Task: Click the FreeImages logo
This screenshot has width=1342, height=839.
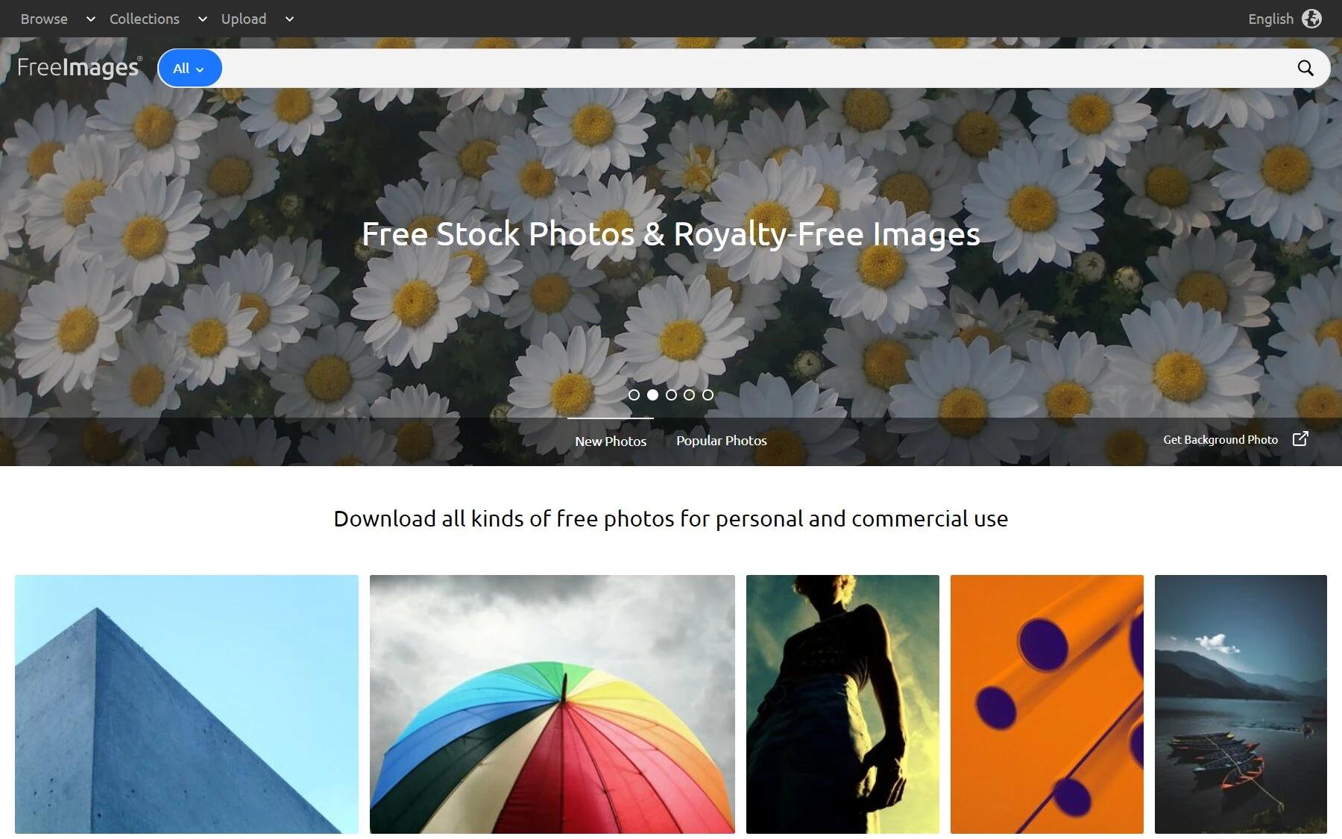Action: click(x=79, y=67)
